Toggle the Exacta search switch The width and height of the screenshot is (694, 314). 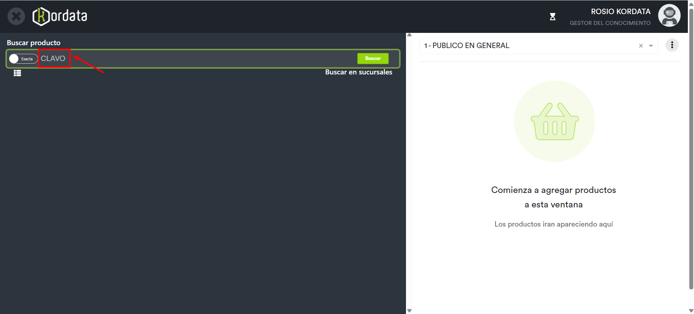(x=23, y=59)
